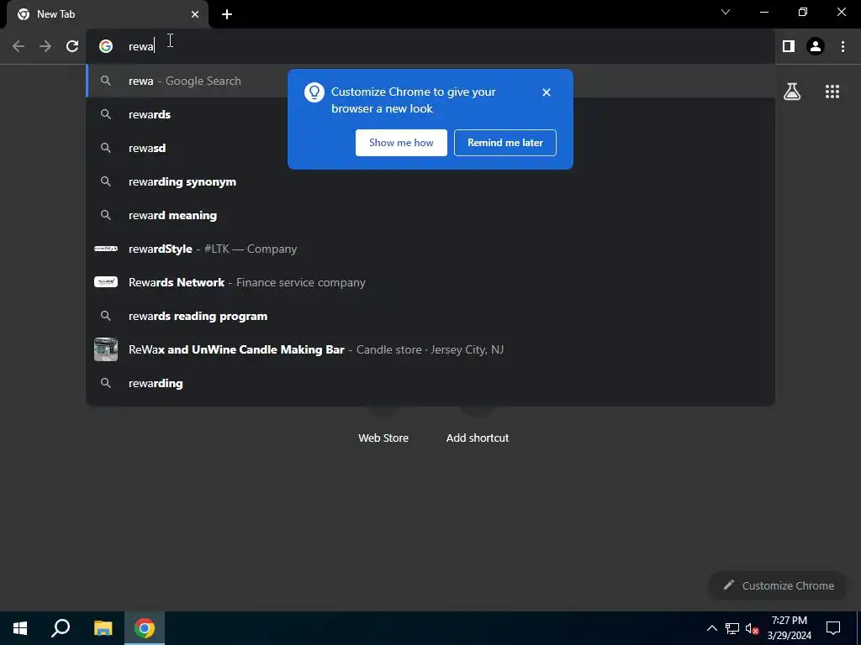Select the 'rewasd' suggestion
The width and height of the screenshot is (861, 645).
[x=430, y=148]
